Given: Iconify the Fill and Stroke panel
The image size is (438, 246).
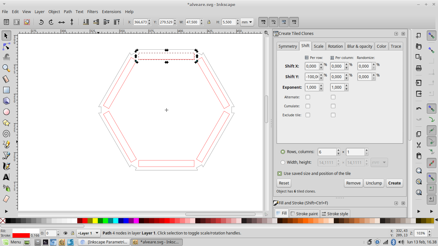Looking at the screenshot, I should point(396,203).
